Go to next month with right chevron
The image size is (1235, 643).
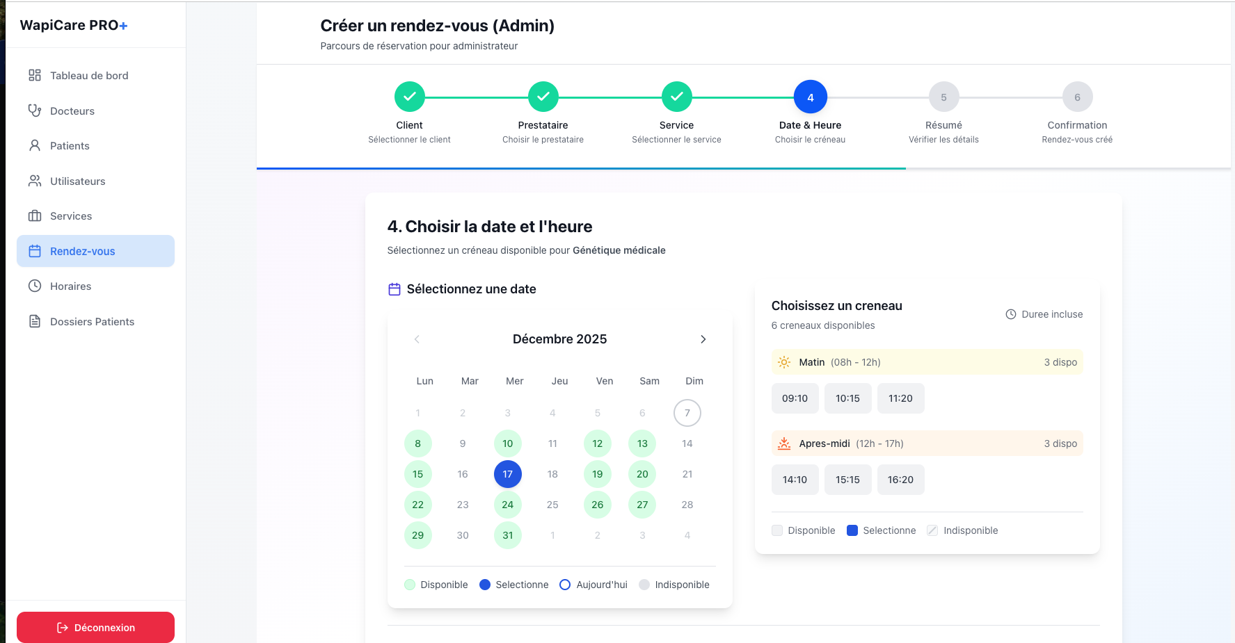[x=703, y=339]
